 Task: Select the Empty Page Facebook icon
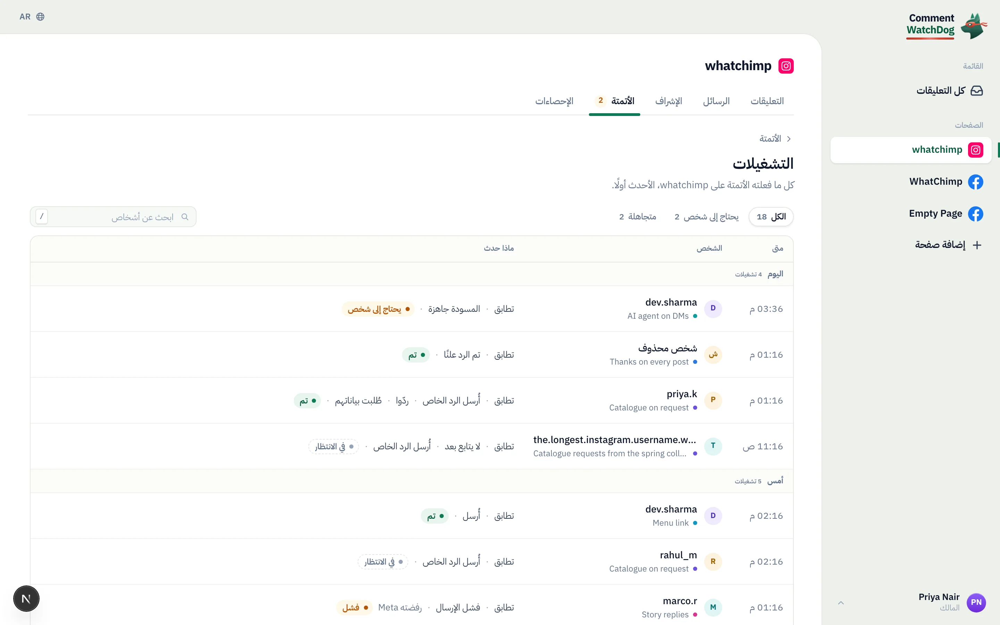tap(976, 214)
